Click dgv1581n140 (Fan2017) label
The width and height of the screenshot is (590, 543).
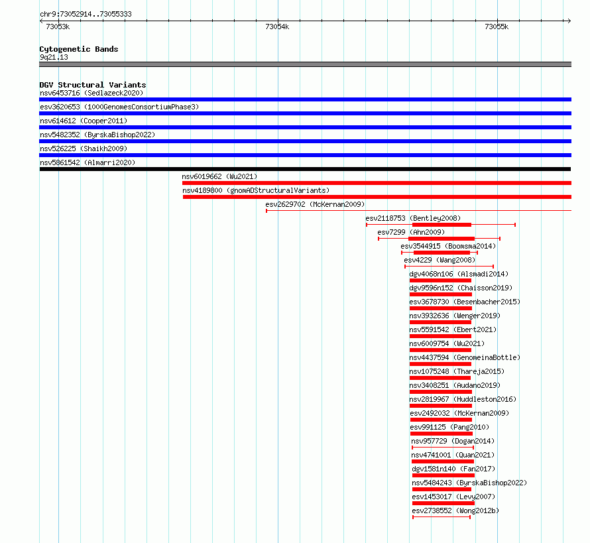coord(453,469)
